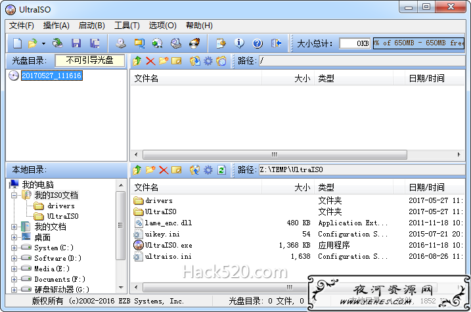The height and width of the screenshot is (312, 471).
Task: Expand the 我的文档 tree node
Action: point(14,227)
